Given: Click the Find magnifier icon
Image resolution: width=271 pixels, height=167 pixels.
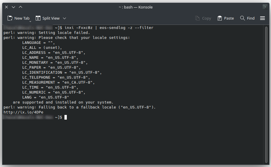Looking at the screenshot, I should tap(243, 18).
